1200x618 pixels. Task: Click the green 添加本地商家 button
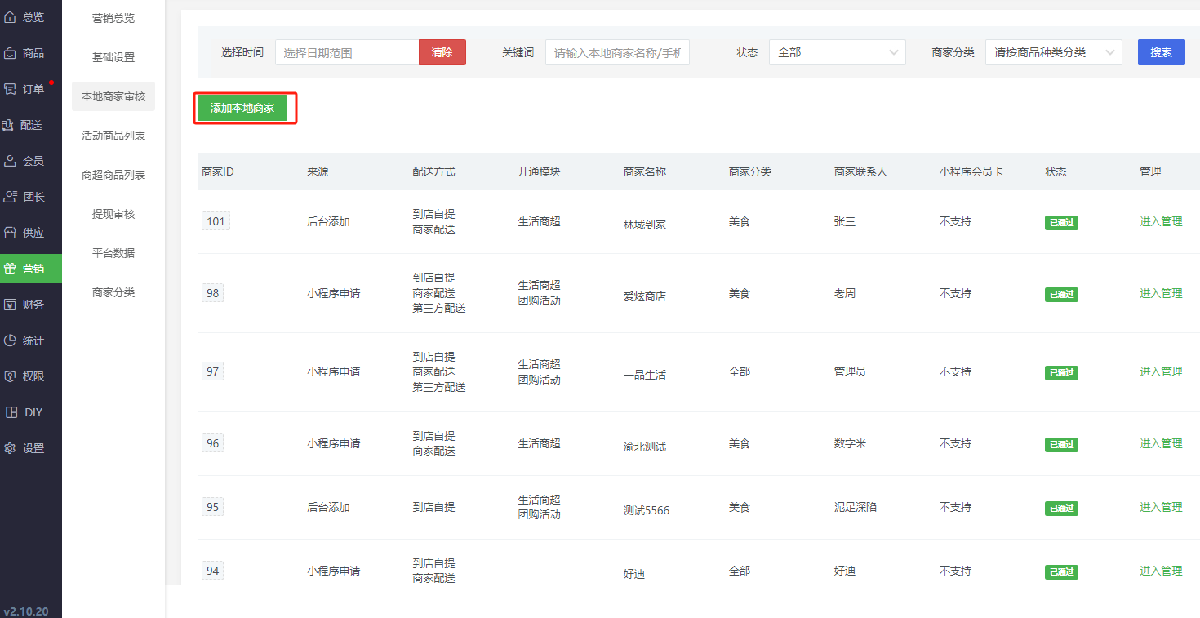[242, 108]
